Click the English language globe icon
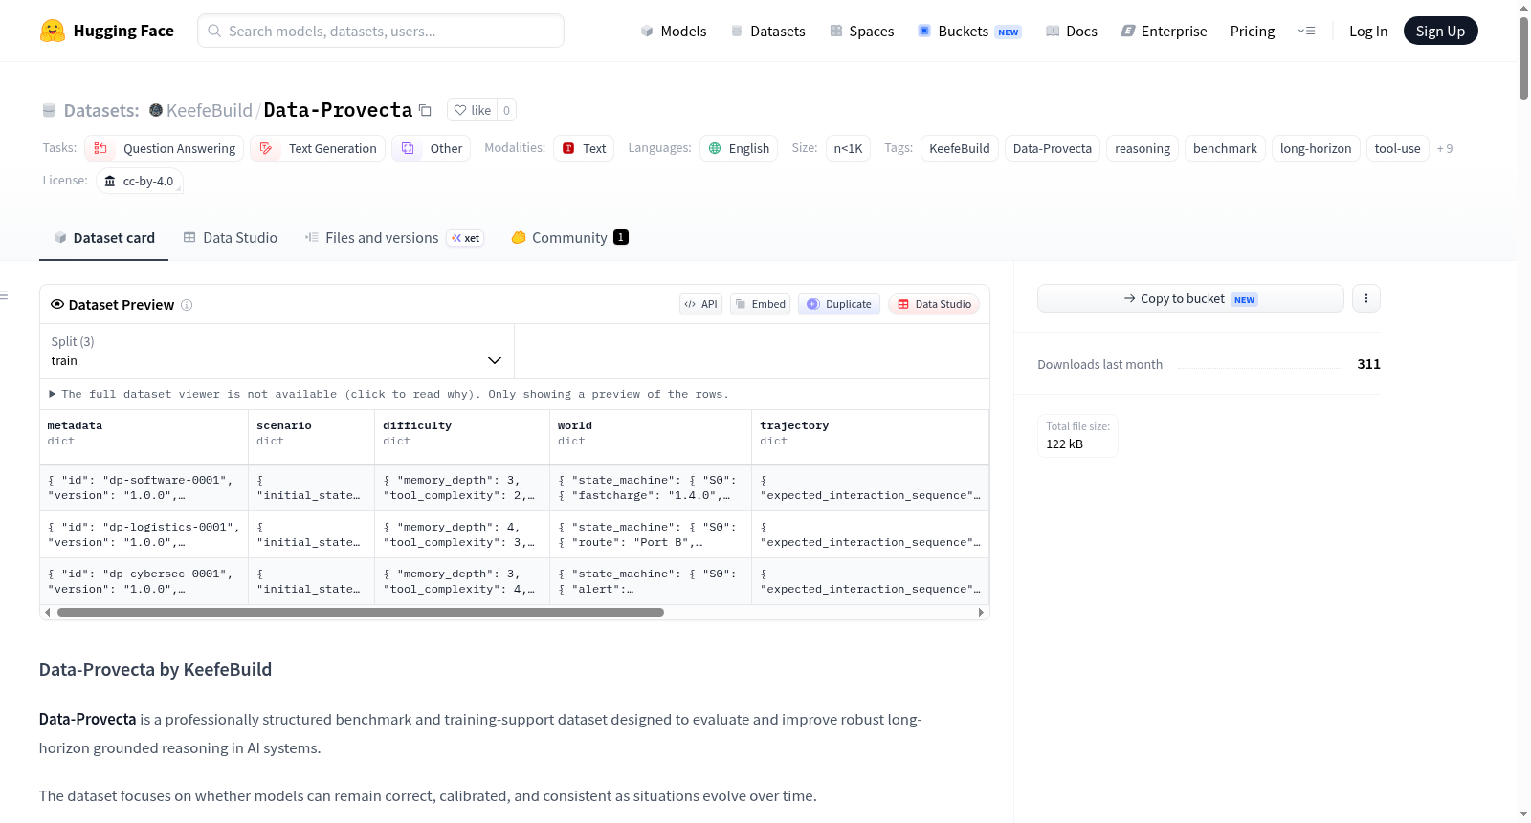This screenshot has height=823, width=1531. click(715, 148)
